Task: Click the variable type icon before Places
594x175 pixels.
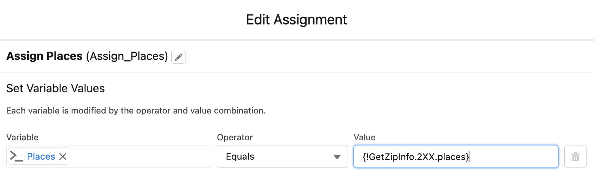Action: tap(16, 156)
